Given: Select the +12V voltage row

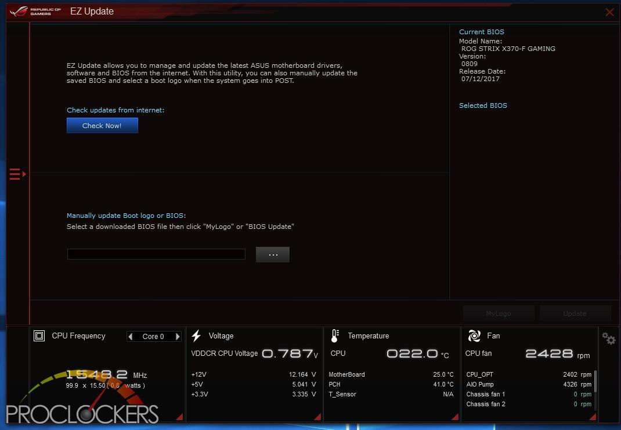Looking at the screenshot, I should coord(254,374).
